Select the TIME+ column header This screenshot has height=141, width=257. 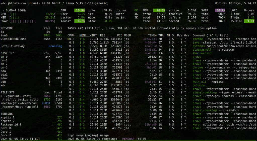(x=152, y=36)
